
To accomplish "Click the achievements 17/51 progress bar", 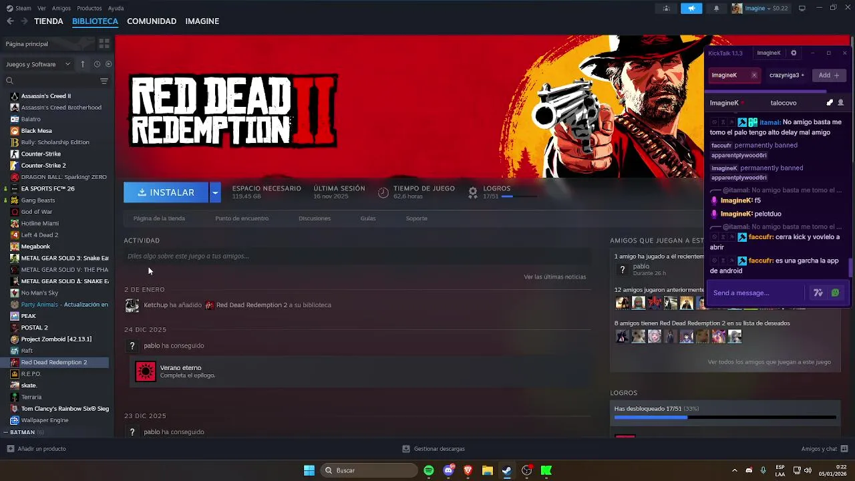I will pyautogui.click(x=725, y=418).
